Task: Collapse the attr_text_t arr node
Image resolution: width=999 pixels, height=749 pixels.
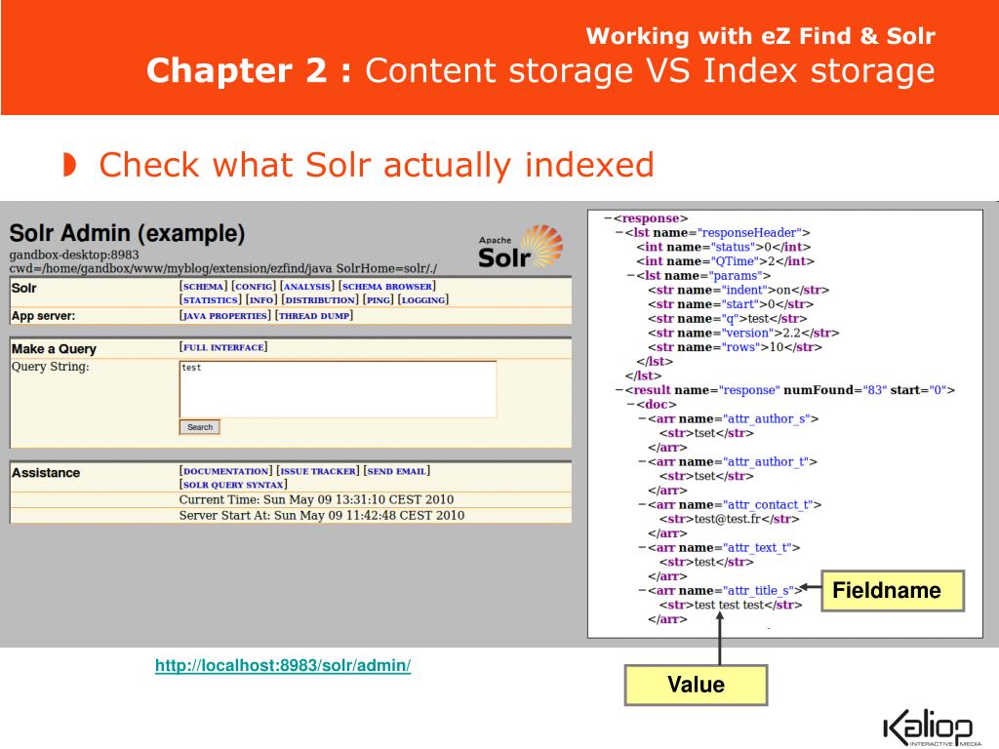Action: pos(642,548)
